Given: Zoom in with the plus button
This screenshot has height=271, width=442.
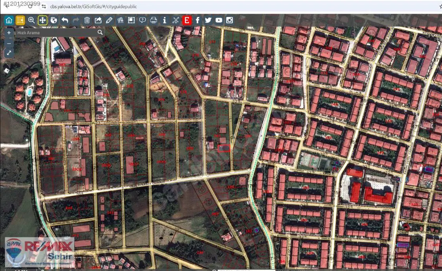Looking at the screenshot, I should [x=9, y=33].
